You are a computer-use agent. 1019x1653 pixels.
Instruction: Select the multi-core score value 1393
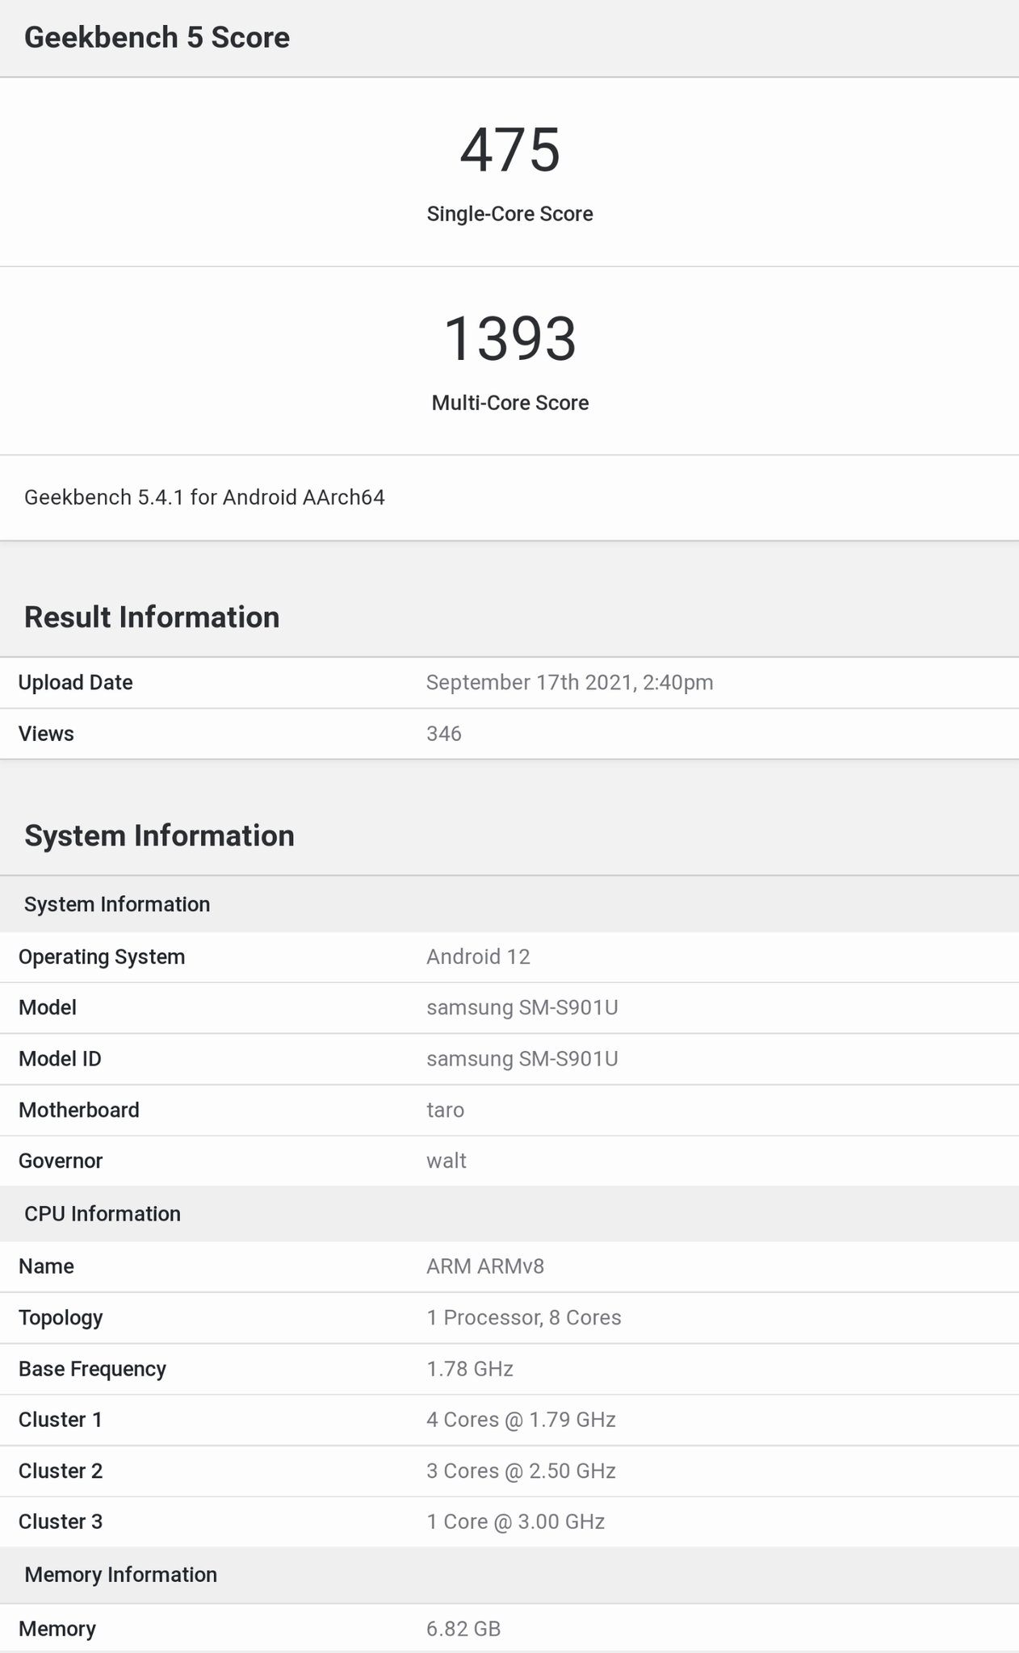click(x=509, y=339)
